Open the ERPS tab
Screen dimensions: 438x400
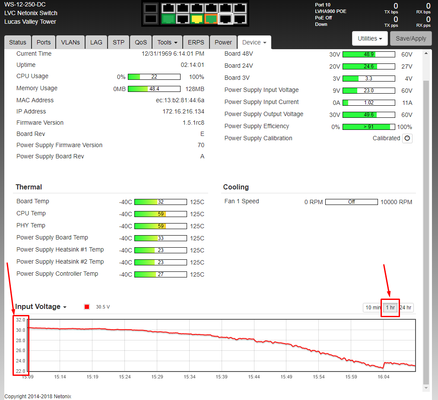(x=196, y=42)
